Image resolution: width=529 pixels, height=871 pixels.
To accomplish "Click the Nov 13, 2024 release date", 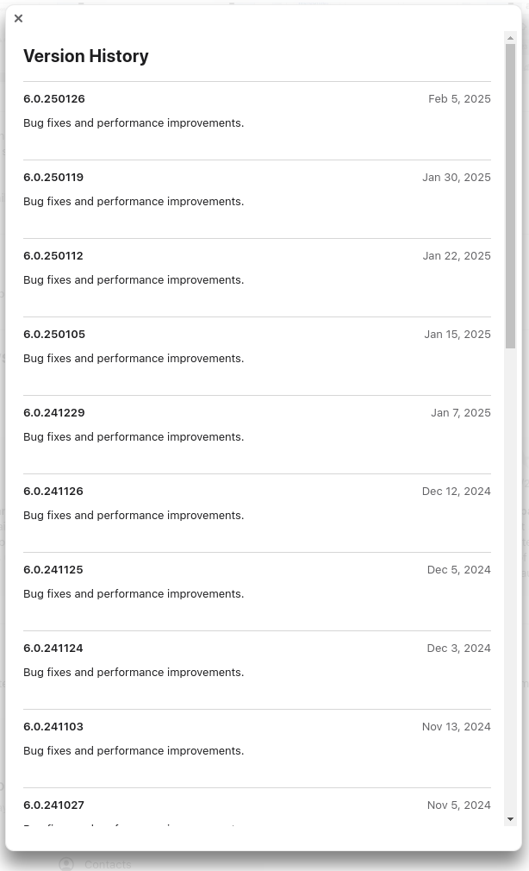I will (x=456, y=727).
